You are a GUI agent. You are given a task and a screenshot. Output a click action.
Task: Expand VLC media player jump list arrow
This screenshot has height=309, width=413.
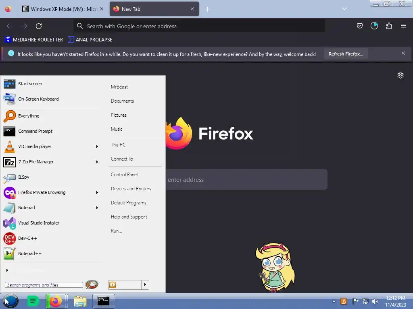pos(97,146)
